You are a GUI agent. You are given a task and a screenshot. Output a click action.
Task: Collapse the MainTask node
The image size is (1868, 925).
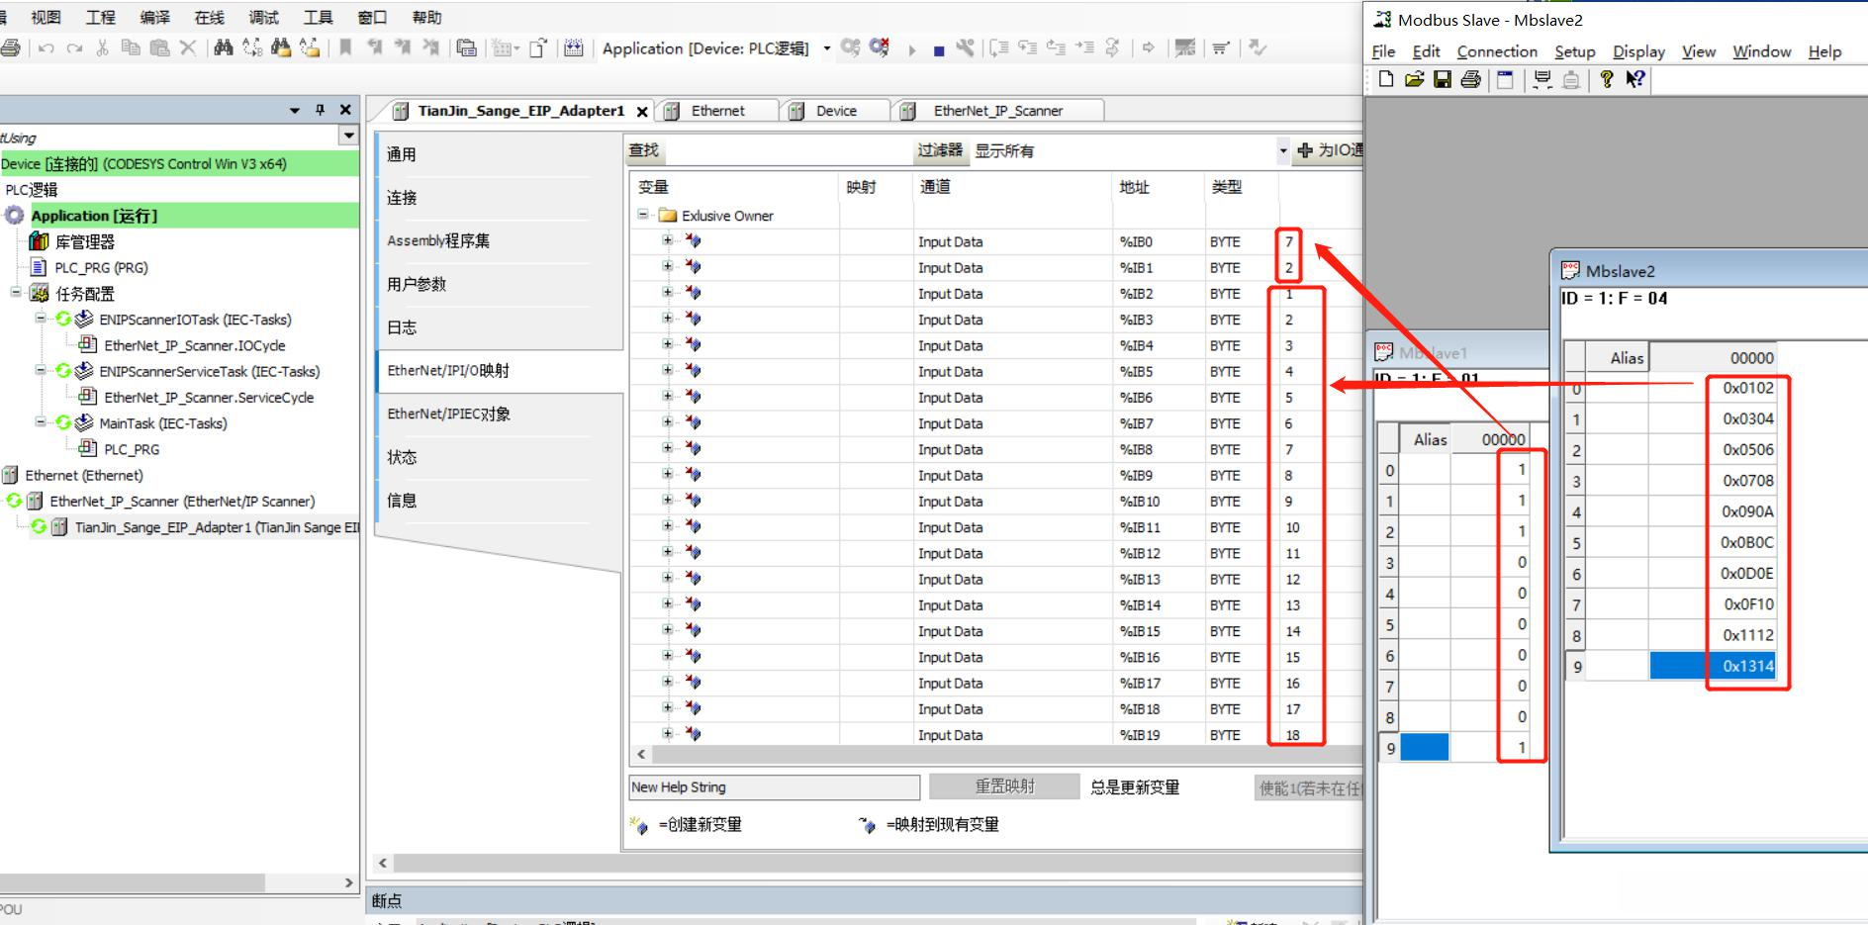pyautogui.click(x=42, y=421)
